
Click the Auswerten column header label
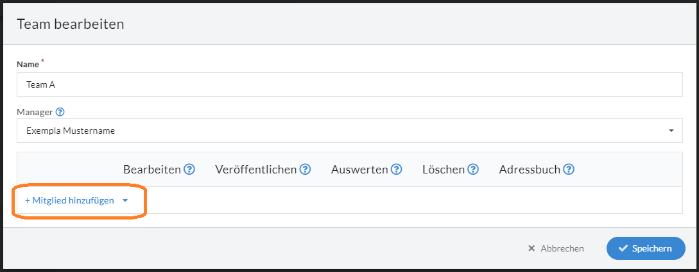pyautogui.click(x=359, y=170)
